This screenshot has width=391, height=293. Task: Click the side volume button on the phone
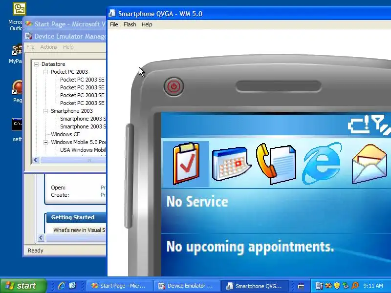(x=129, y=176)
